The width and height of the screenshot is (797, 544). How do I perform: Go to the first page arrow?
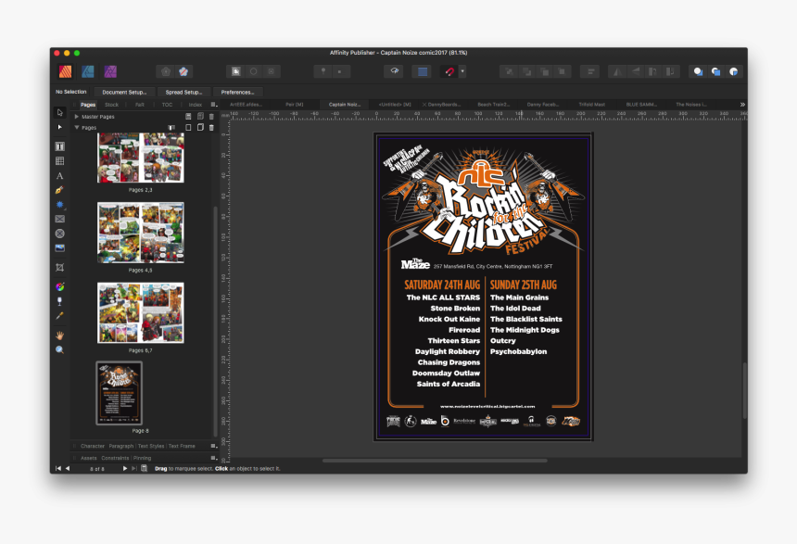pos(58,468)
